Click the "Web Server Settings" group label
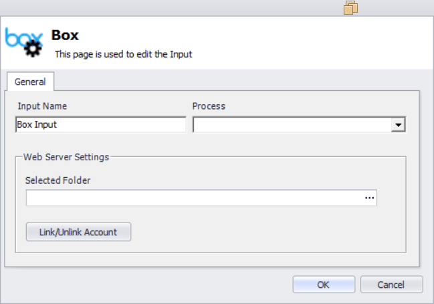 (66, 157)
